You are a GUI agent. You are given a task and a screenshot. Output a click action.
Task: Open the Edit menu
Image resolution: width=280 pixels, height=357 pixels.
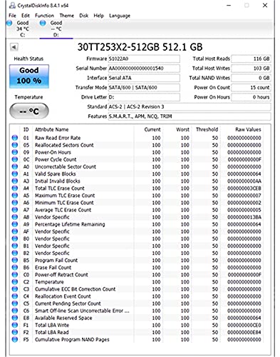click(26, 16)
